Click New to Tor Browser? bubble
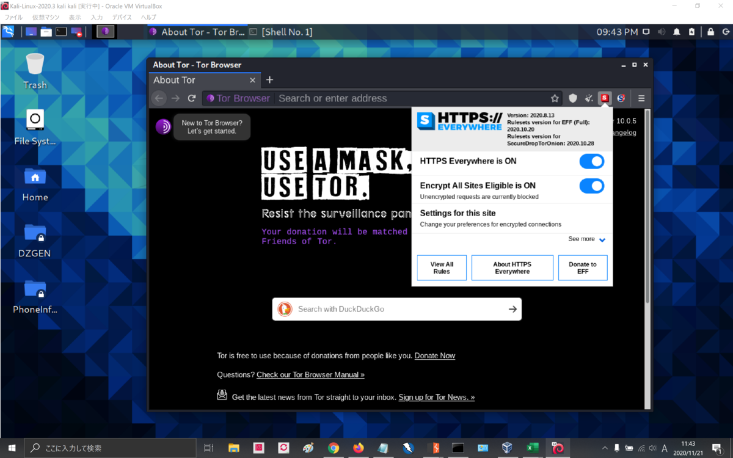The height and width of the screenshot is (458, 733). click(211, 127)
